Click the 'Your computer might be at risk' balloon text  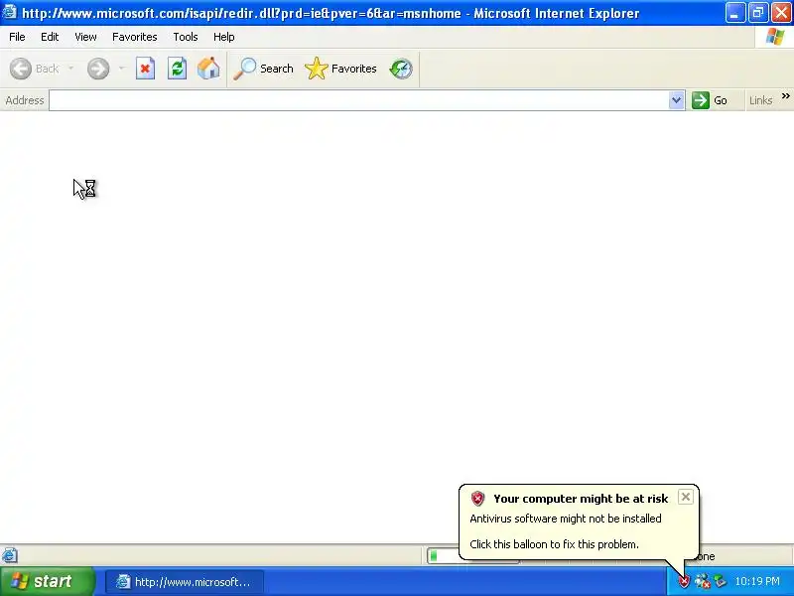(581, 499)
